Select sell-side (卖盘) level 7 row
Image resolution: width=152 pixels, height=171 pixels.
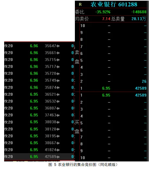(113, 47)
